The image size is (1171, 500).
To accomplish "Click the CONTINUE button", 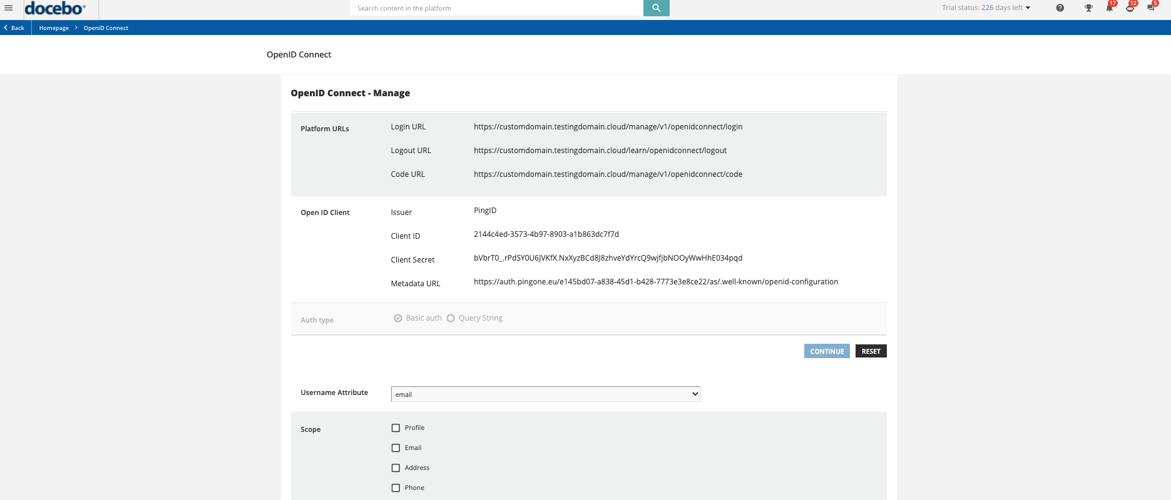I will click(x=827, y=351).
